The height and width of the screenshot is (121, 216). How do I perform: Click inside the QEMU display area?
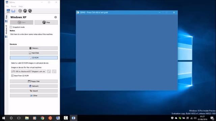coord(127,52)
